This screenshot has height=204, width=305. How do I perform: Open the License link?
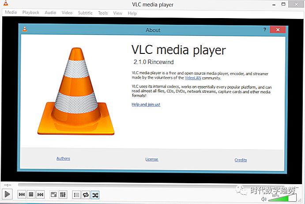click(152, 159)
